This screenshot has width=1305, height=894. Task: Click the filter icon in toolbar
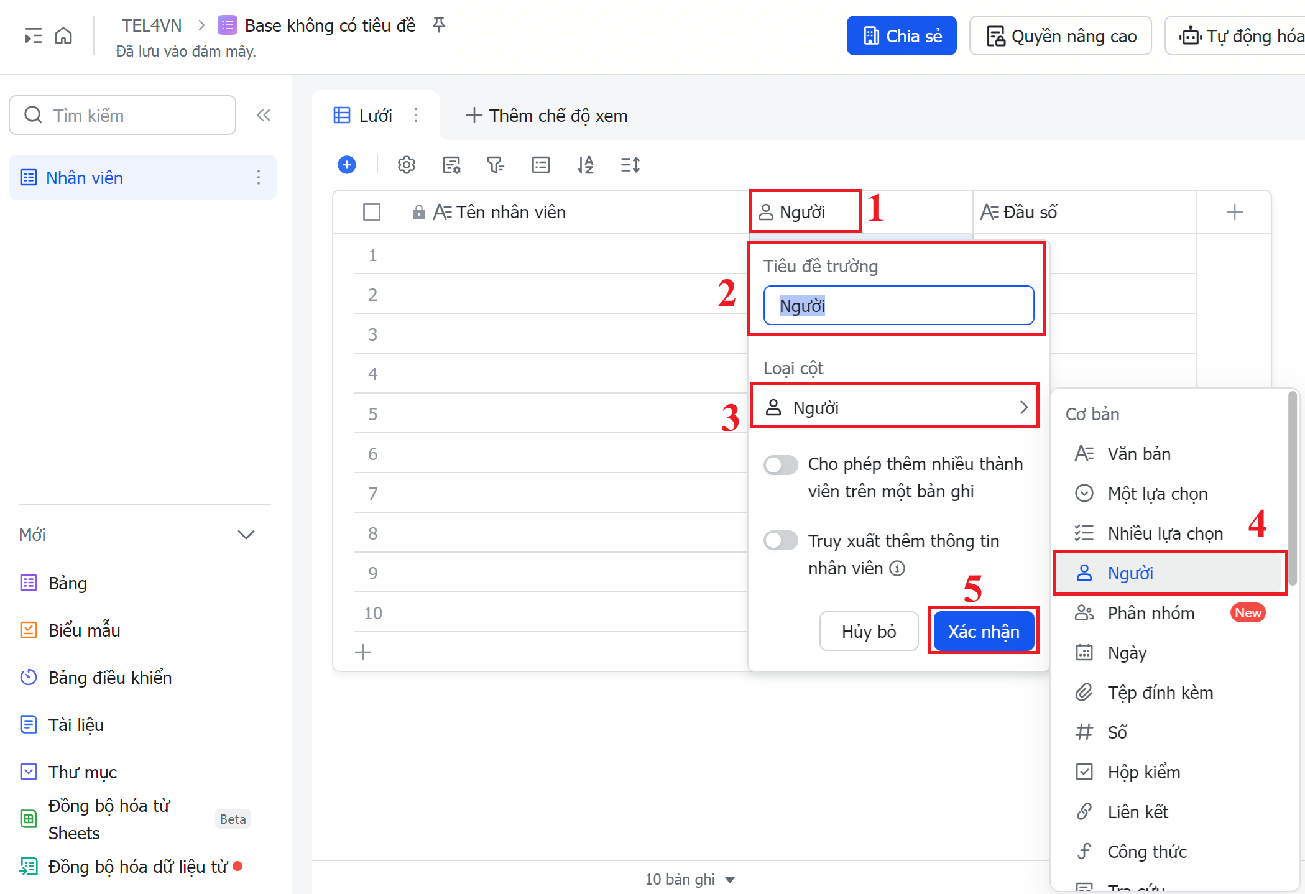click(496, 165)
